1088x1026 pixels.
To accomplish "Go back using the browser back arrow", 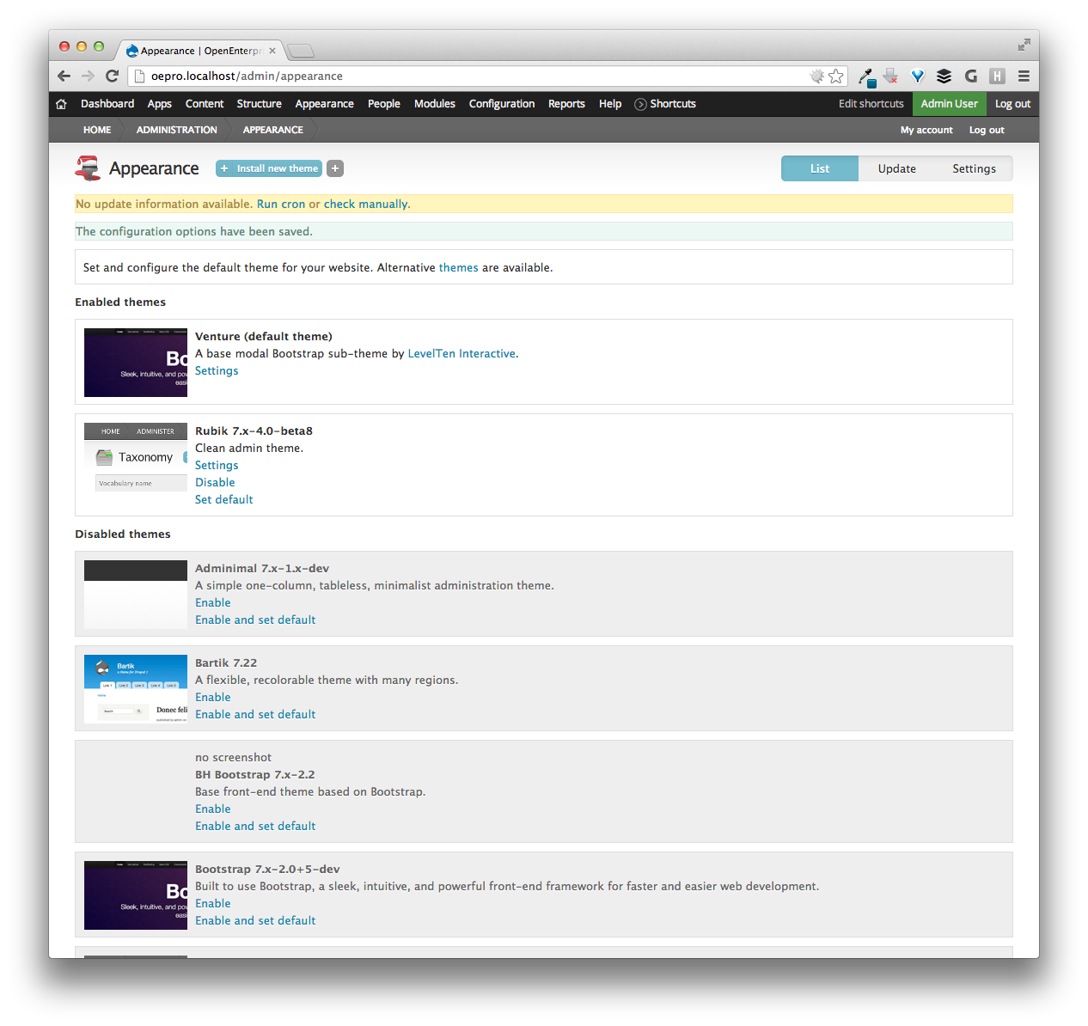I will tap(64, 76).
